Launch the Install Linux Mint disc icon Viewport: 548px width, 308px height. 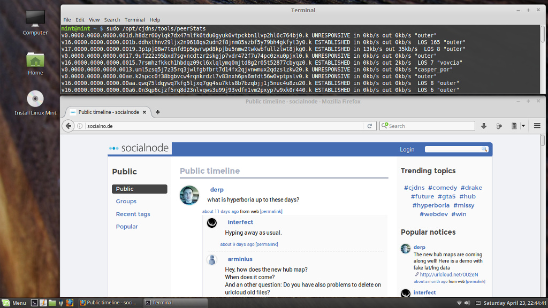click(x=35, y=99)
